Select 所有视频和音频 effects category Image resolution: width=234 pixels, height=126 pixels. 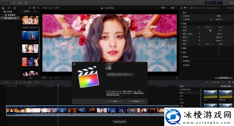(185, 90)
